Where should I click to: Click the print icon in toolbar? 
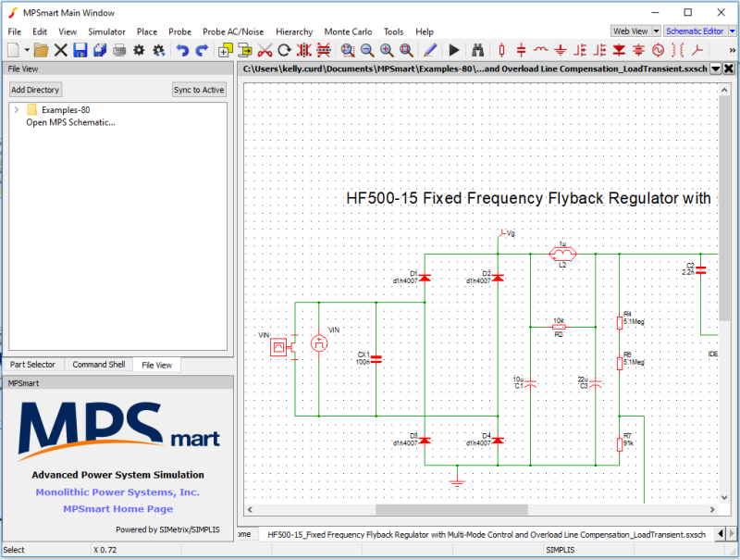click(119, 50)
